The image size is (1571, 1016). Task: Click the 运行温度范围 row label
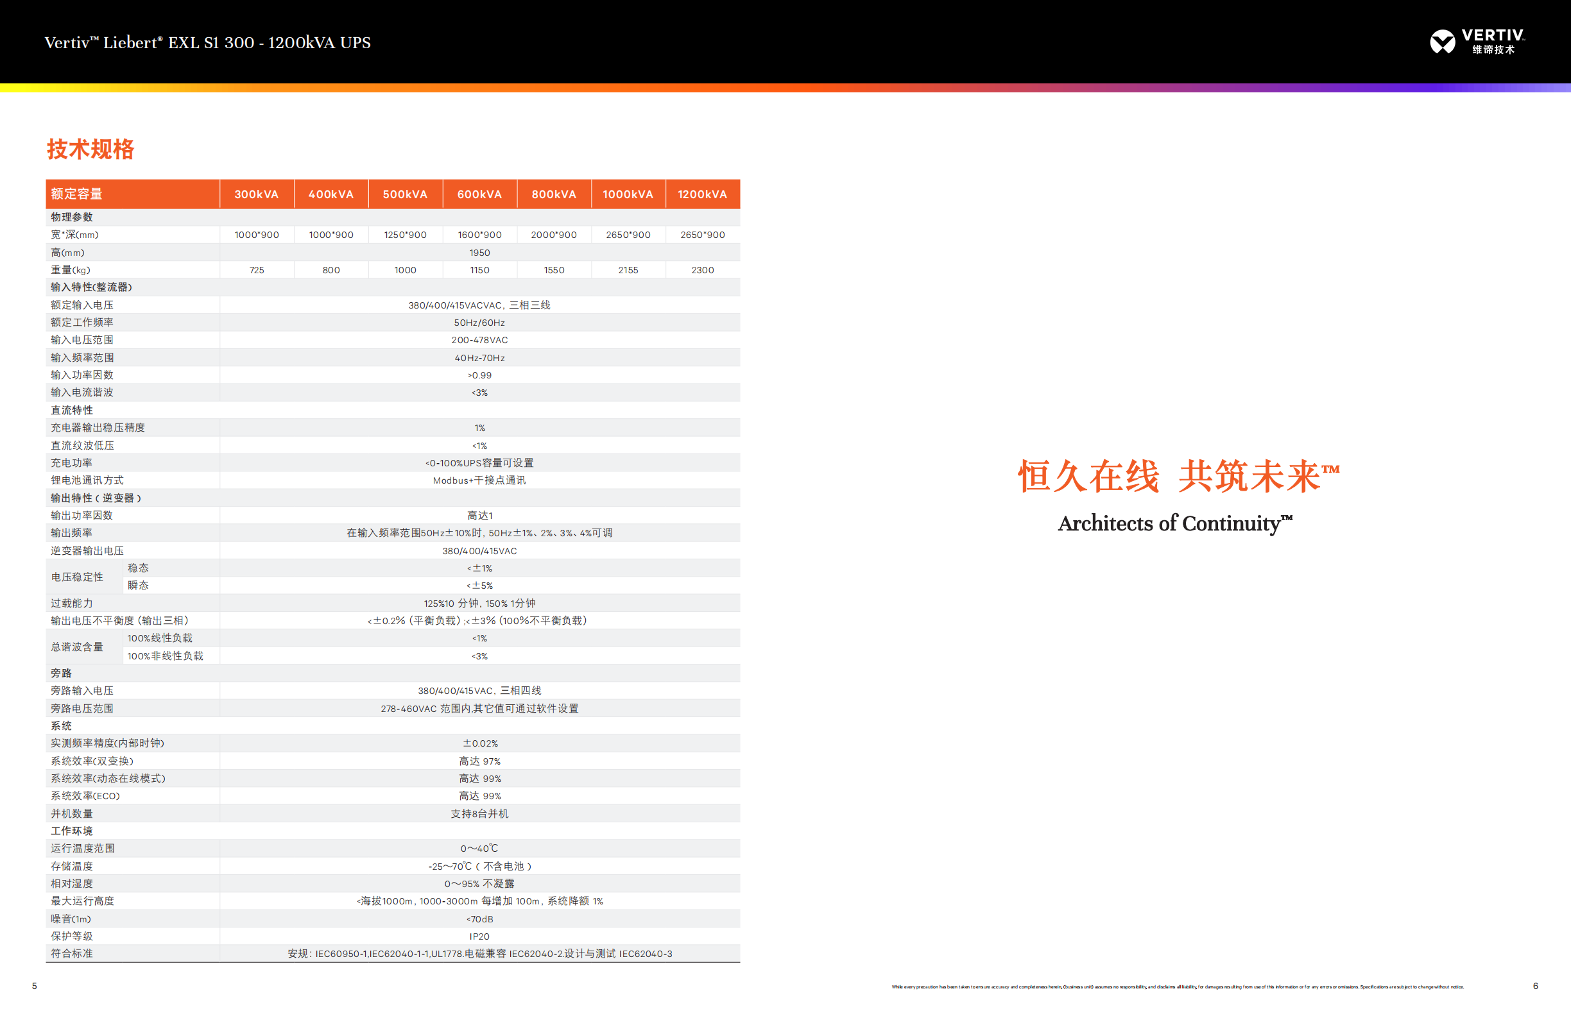(x=82, y=849)
